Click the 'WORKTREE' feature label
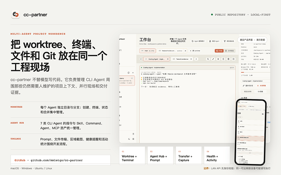This screenshot has height=175, width=281. pos(16,107)
